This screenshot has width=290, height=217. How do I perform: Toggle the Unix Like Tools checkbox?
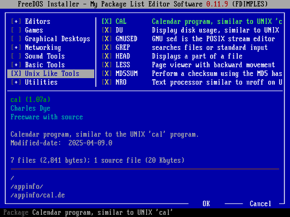point(16,74)
